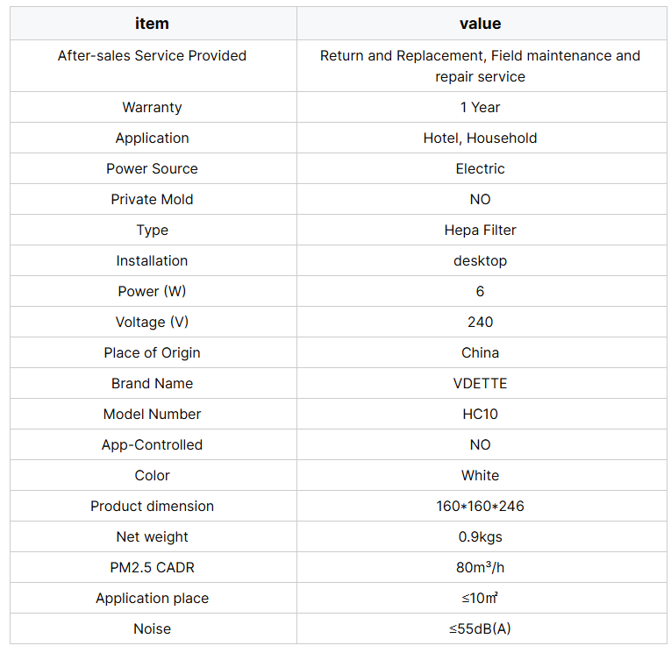Select the "Power Source" label cell
The height and width of the screenshot is (653, 671).
[152, 168]
